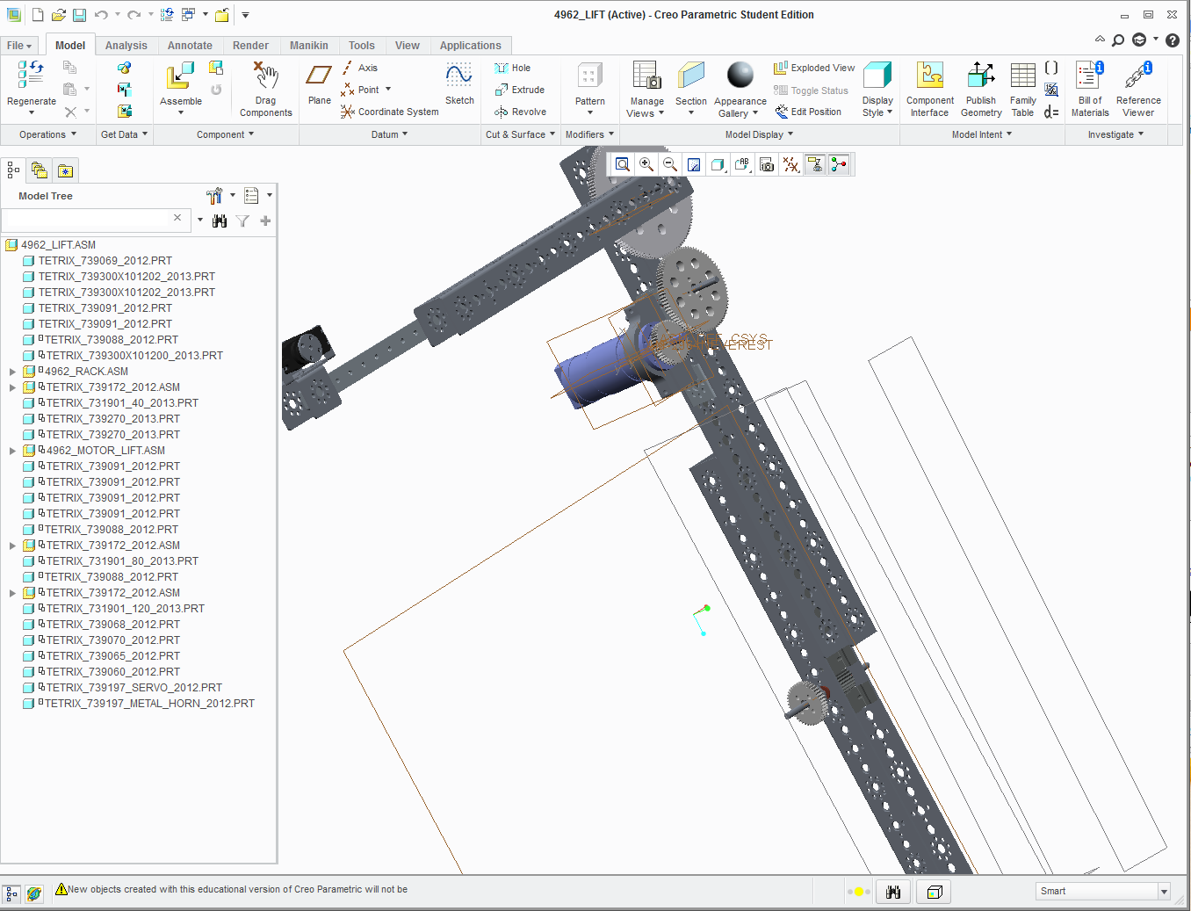Click the Repaint icon in graphics toolbar
This screenshot has width=1191, height=911.
coord(694,164)
